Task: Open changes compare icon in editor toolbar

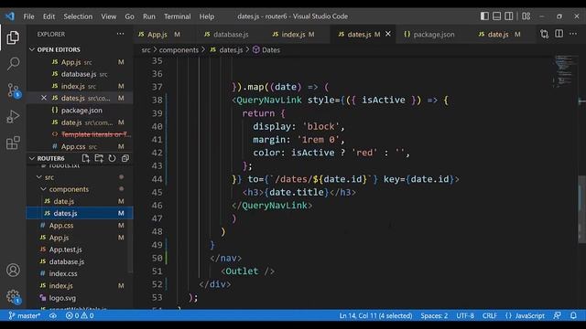Action: pos(545,34)
